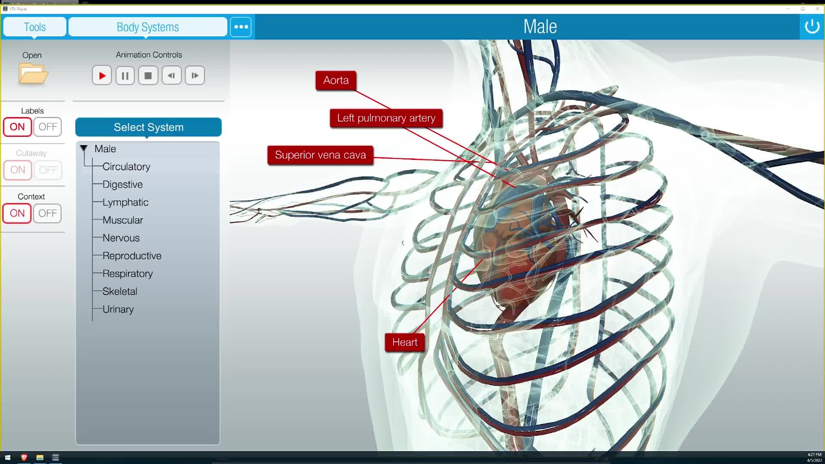Screen dimensions: 825x464
Task: Switch to the Body Systems tab
Action: pyautogui.click(x=148, y=27)
